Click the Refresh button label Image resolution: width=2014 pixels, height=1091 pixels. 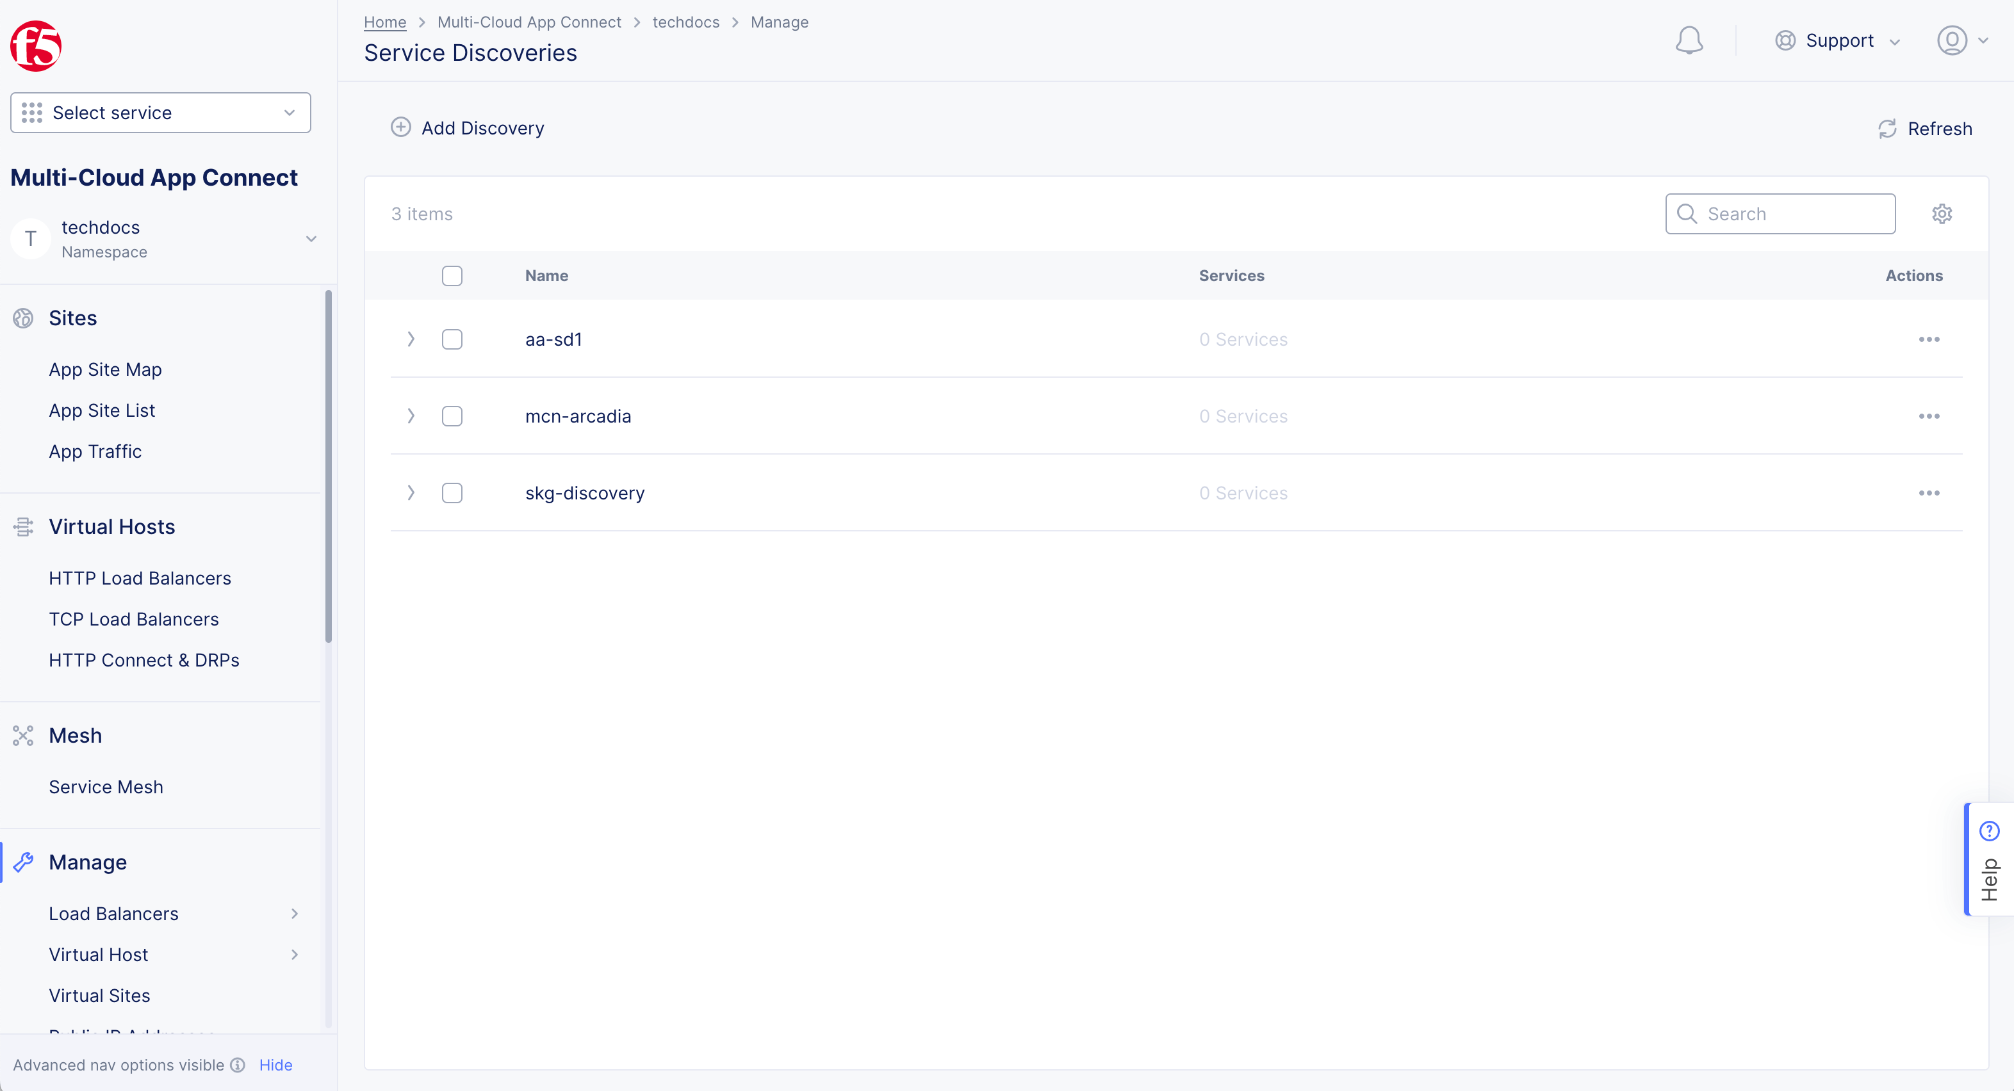tap(1940, 129)
